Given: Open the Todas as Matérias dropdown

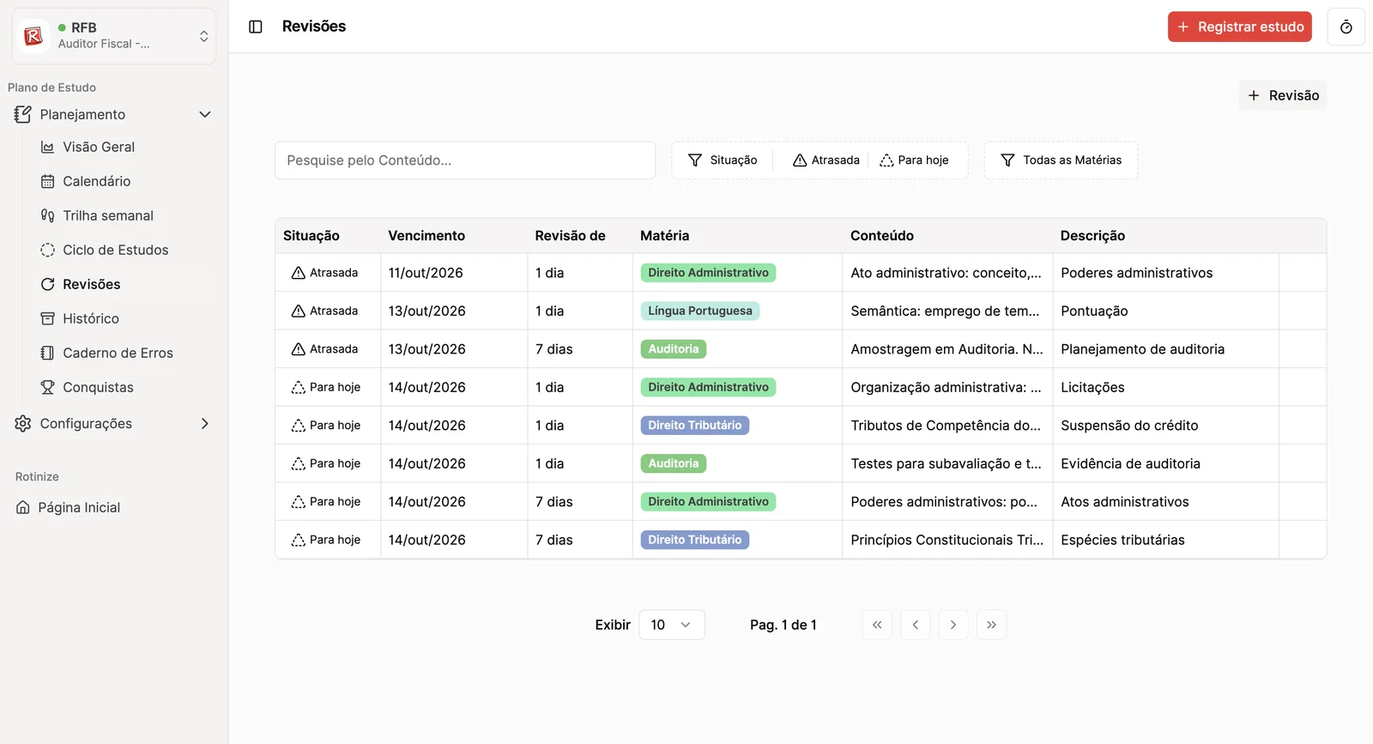Looking at the screenshot, I should click(1061, 160).
